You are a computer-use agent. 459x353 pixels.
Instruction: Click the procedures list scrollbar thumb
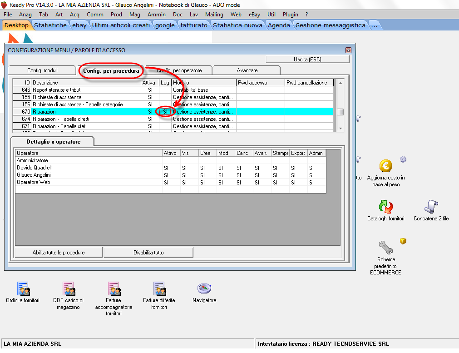click(x=340, y=112)
